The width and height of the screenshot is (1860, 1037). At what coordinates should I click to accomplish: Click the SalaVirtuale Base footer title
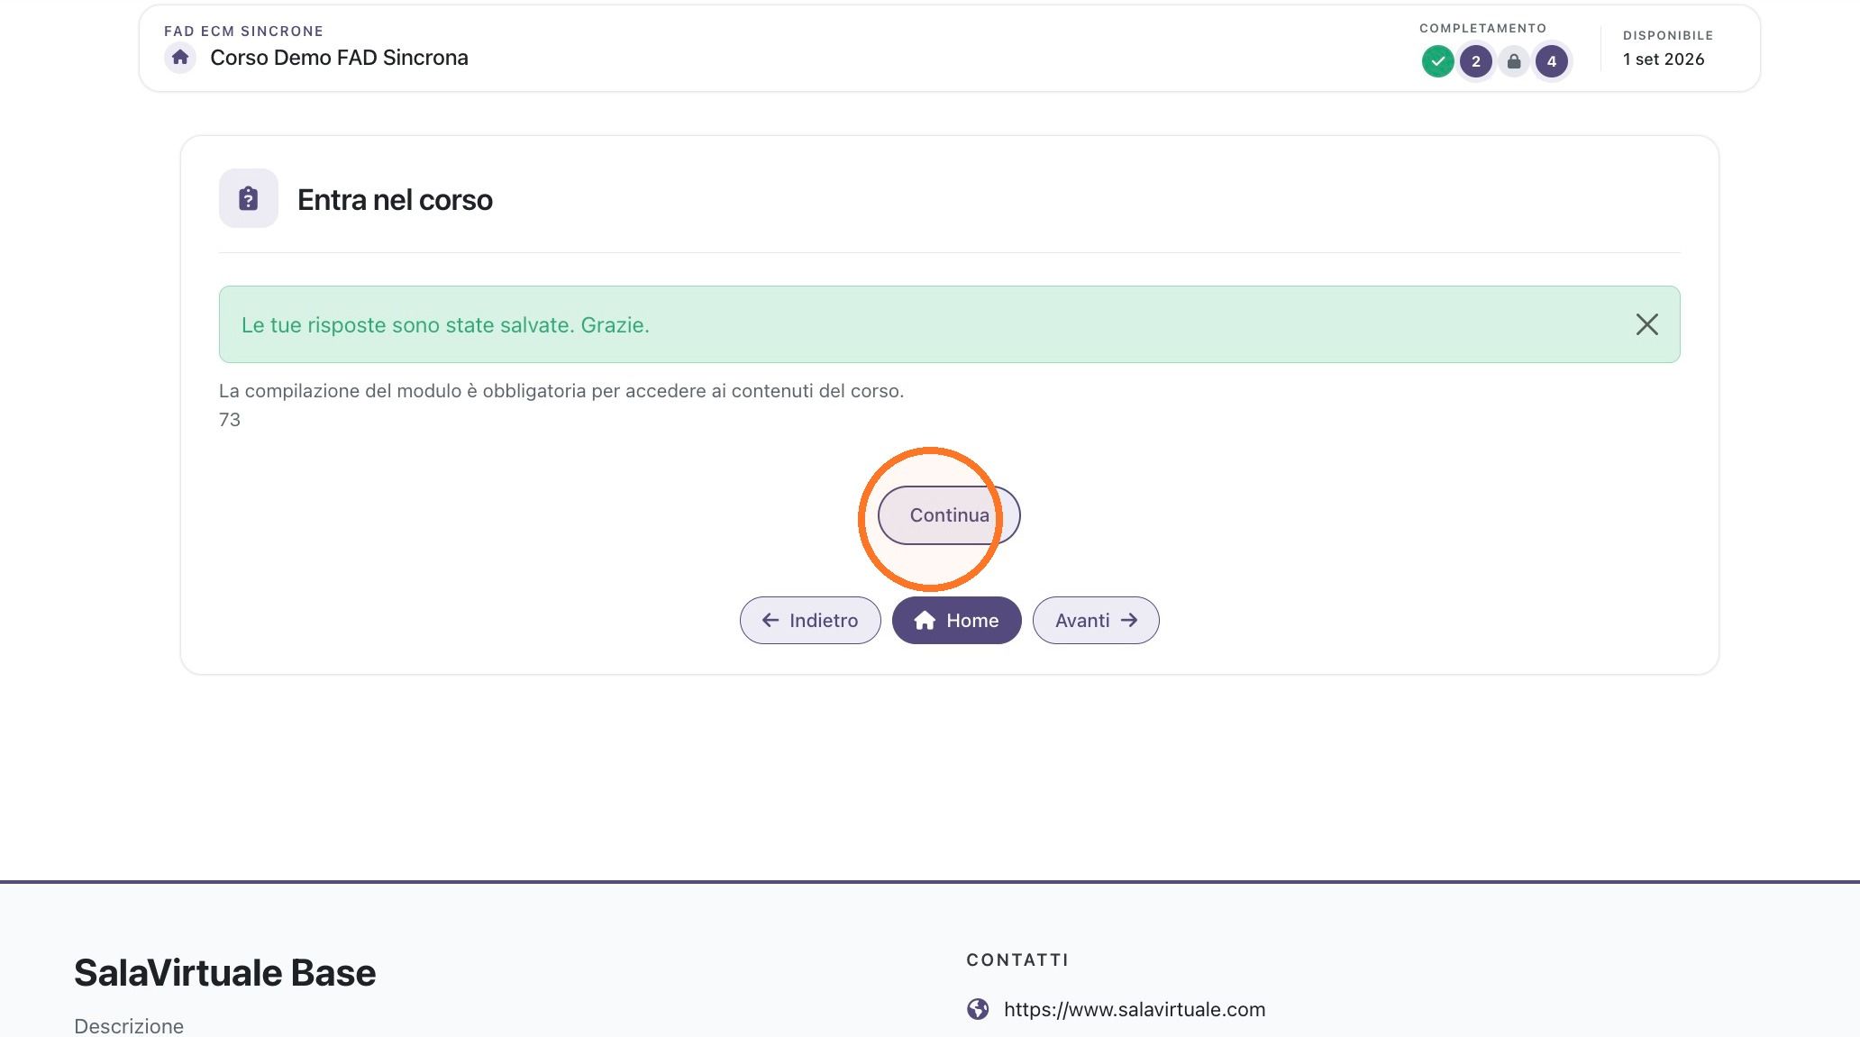[x=224, y=972]
